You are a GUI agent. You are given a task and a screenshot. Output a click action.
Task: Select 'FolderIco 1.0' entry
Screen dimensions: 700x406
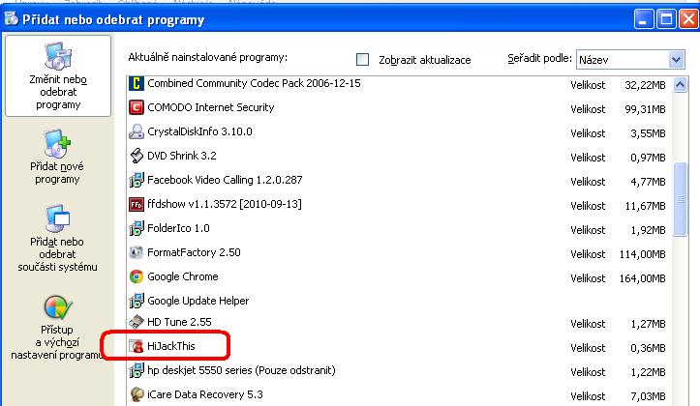[178, 228]
